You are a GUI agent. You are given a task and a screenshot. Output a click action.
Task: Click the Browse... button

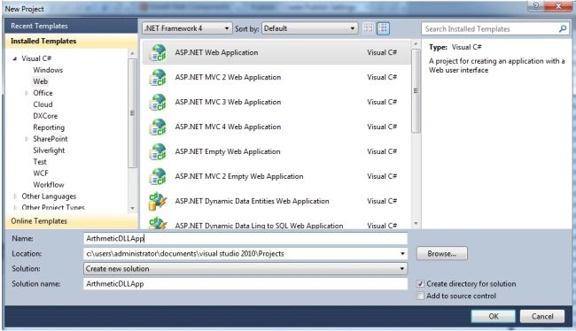click(x=441, y=254)
